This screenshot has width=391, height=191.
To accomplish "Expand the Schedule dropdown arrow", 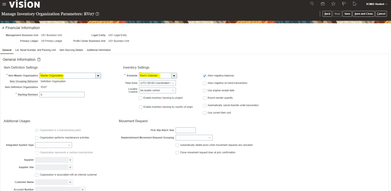I will [174, 76].
